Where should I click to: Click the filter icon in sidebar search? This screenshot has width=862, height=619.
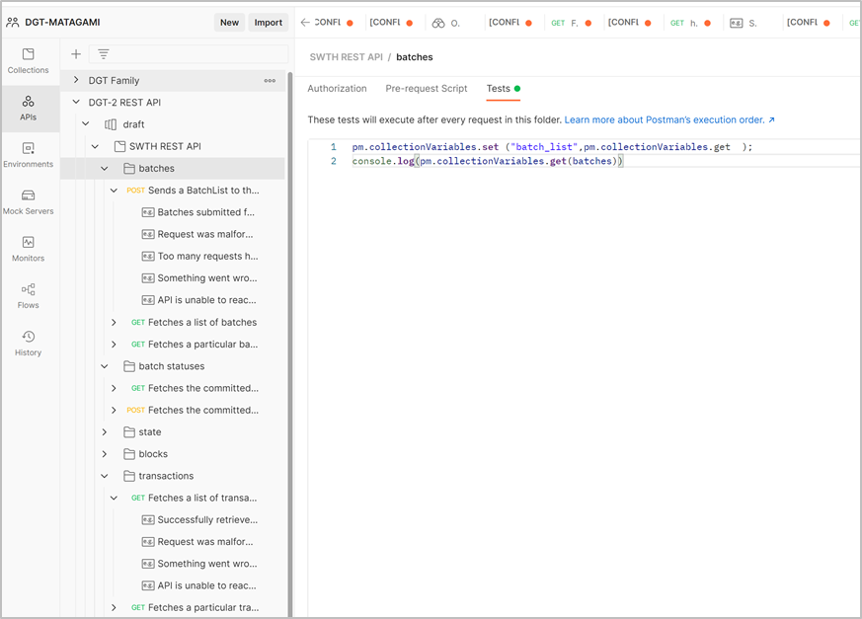(x=104, y=54)
